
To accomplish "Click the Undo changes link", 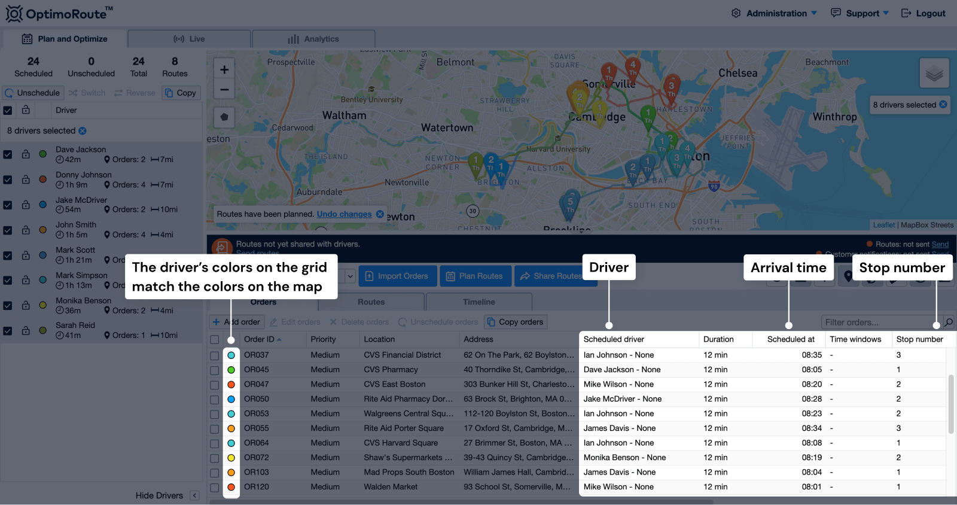I will (x=344, y=214).
